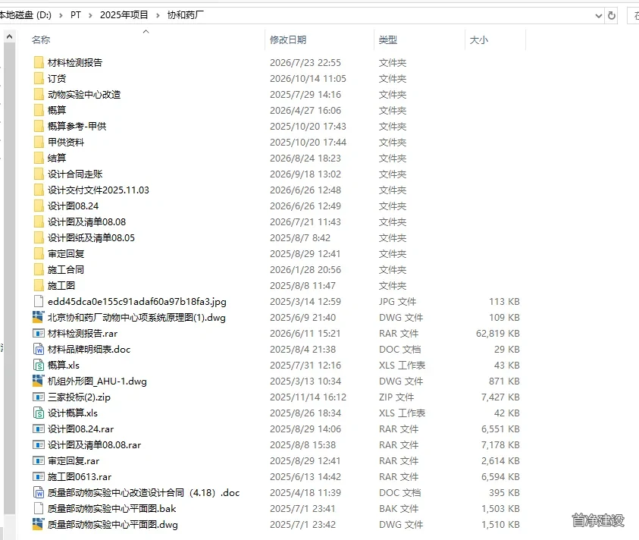Select the 设计图纸及清单08.05 folder name
Screen dimensions: 639x540
[x=91, y=238]
